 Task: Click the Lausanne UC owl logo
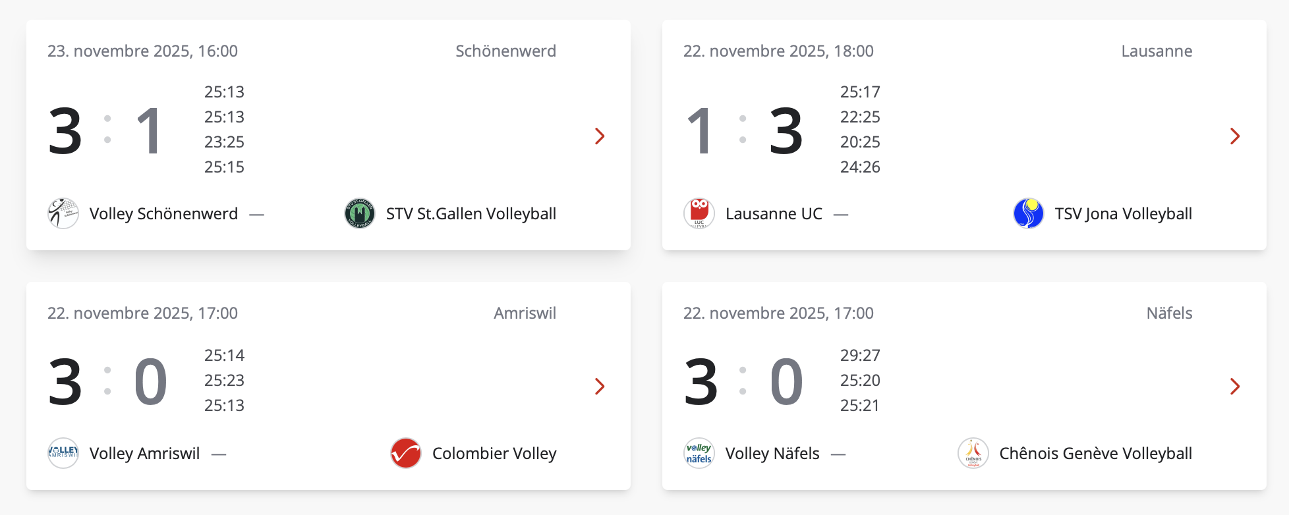pyautogui.click(x=699, y=213)
